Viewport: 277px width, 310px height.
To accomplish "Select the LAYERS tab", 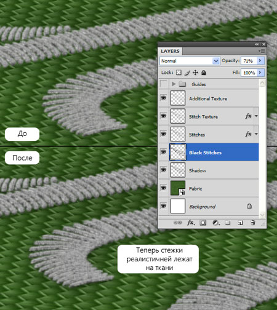I will 170,51.
